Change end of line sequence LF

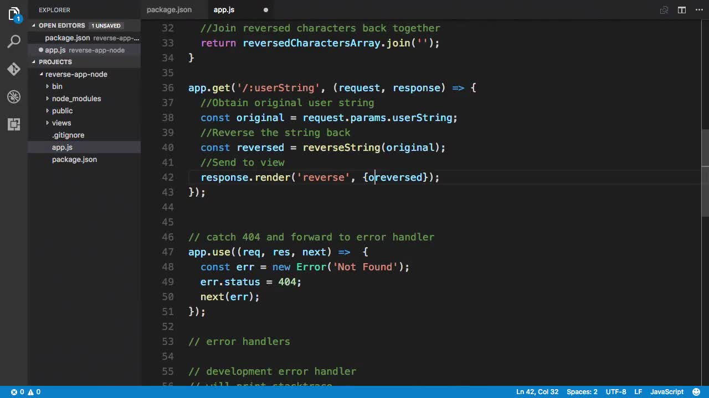point(638,392)
